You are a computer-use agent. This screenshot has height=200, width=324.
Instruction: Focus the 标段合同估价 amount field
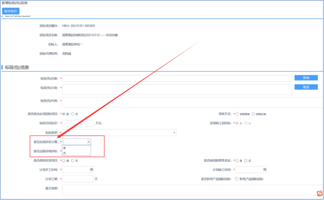[78, 123]
